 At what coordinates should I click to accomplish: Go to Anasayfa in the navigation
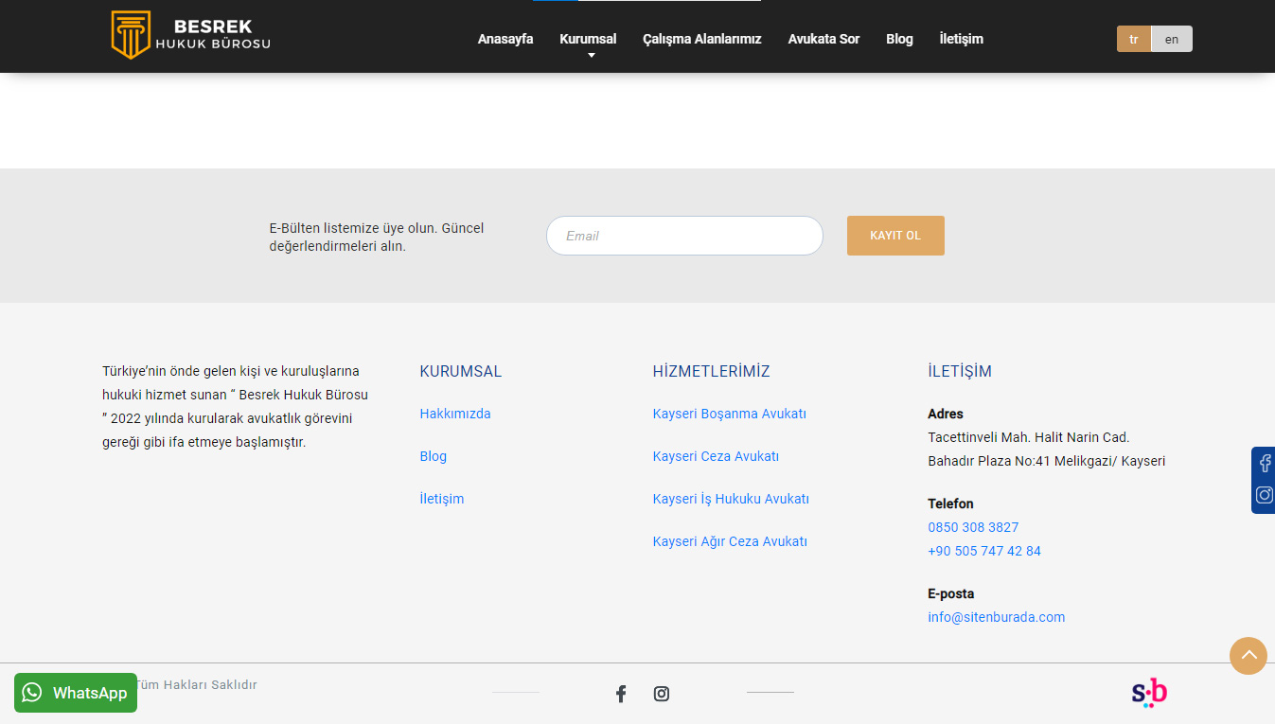coord(505,39)
